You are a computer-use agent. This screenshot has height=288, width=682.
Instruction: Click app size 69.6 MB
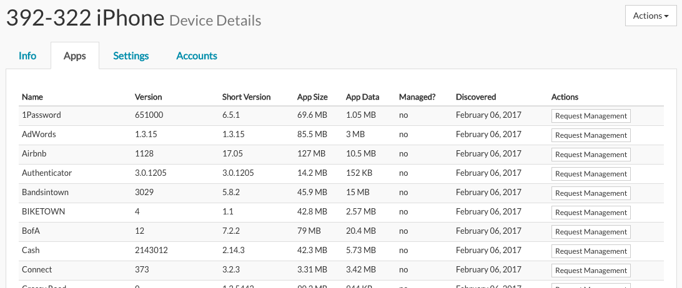pyautogui.click(x=312, y=115)
